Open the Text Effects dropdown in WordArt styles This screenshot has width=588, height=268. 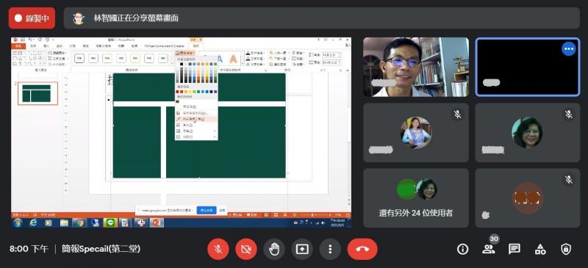(x=255, y=65)
